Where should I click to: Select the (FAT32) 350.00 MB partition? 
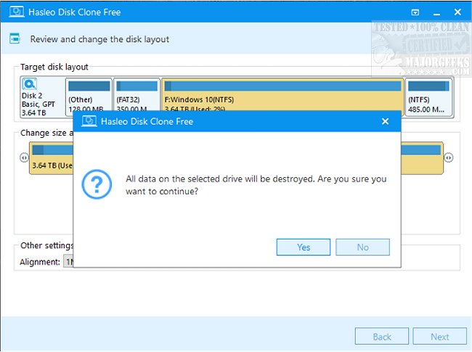tap(137, 96)
